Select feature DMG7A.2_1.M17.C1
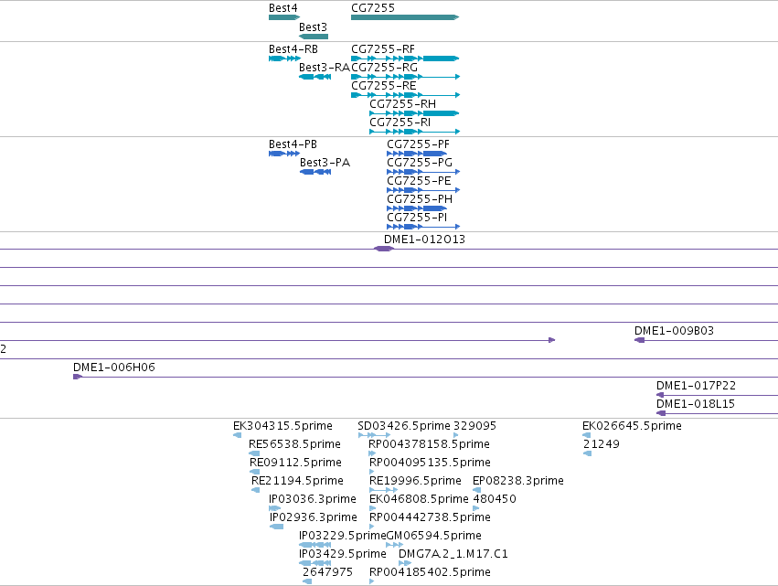This screenshot has height=586, width=778. [453, 554]
